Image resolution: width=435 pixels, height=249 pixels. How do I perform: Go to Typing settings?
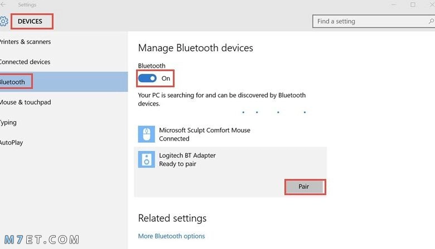(x=8, y=122)
